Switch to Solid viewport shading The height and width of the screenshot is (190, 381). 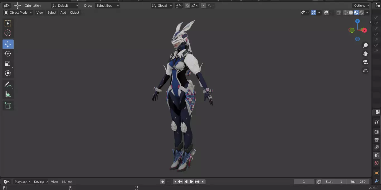pyautogui.click(x=351, y=13)
